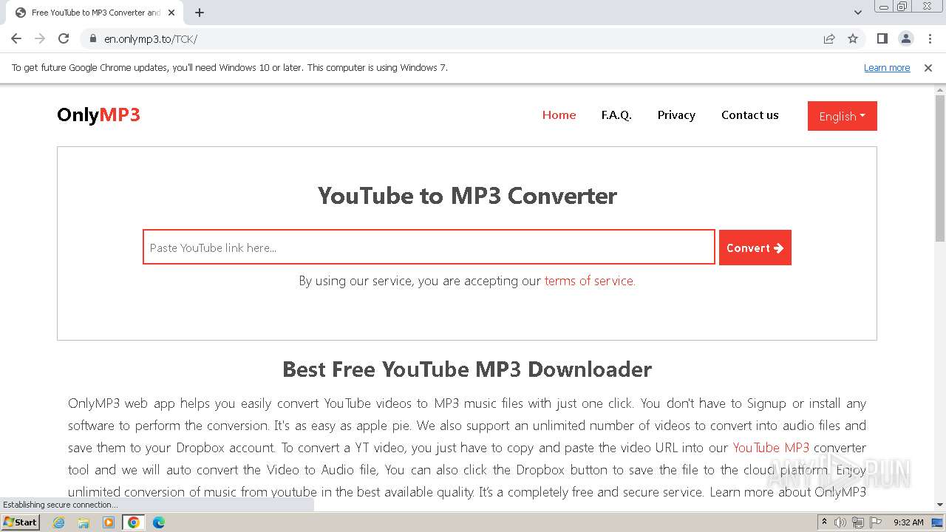Viewport: 946px width, 532px height.
Task: Open the Action Center flag icon
Action: 876,522
